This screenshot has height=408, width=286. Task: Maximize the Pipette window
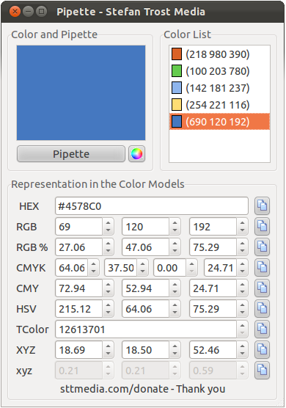click(41, 12)
